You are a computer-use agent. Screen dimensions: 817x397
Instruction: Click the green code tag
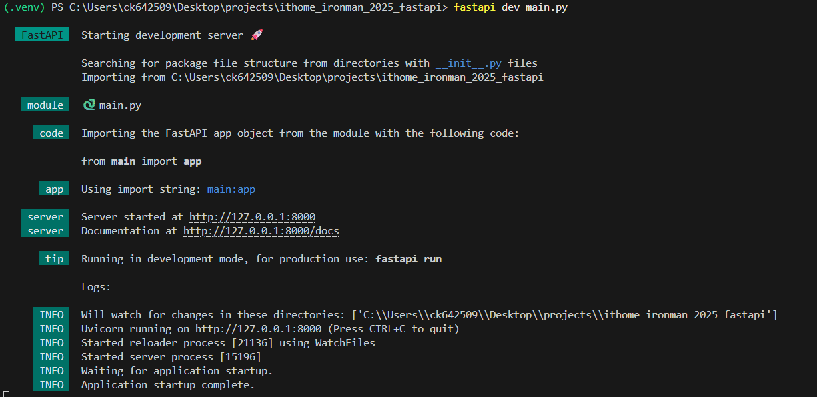coord(51,133)
